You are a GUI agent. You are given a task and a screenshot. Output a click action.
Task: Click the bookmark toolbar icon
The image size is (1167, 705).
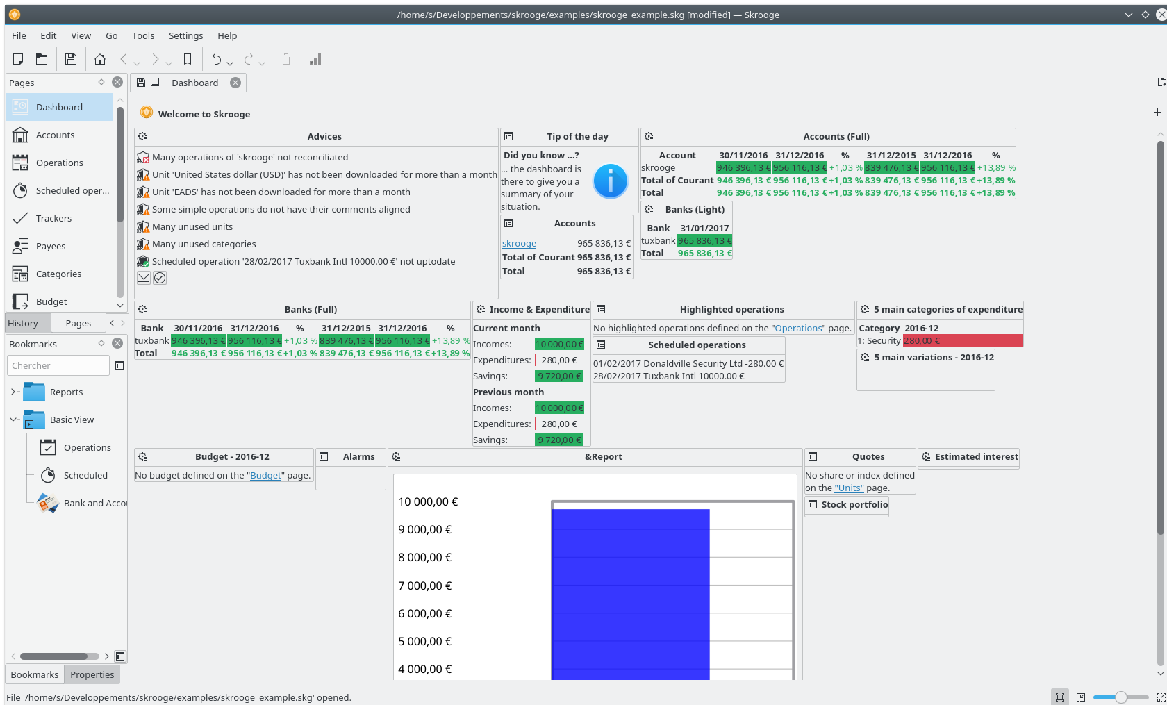187,60
